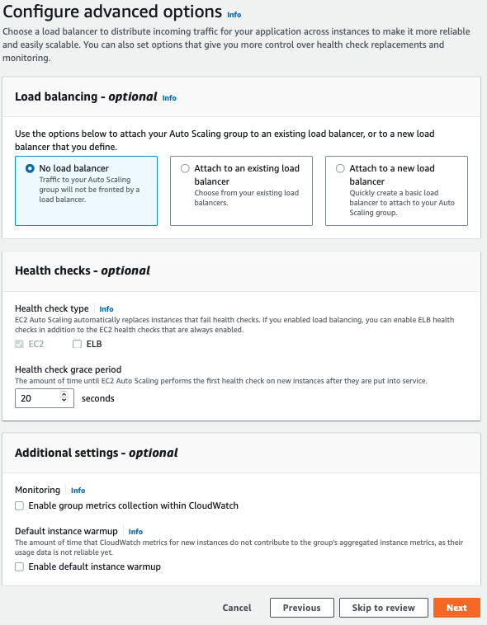Select Attach to an existing load balancer
Viewport: 487px width, 625px height.
(185, 168)
